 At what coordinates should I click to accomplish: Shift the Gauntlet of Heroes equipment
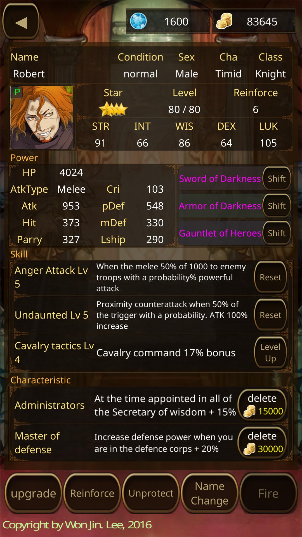click(277, 233)
